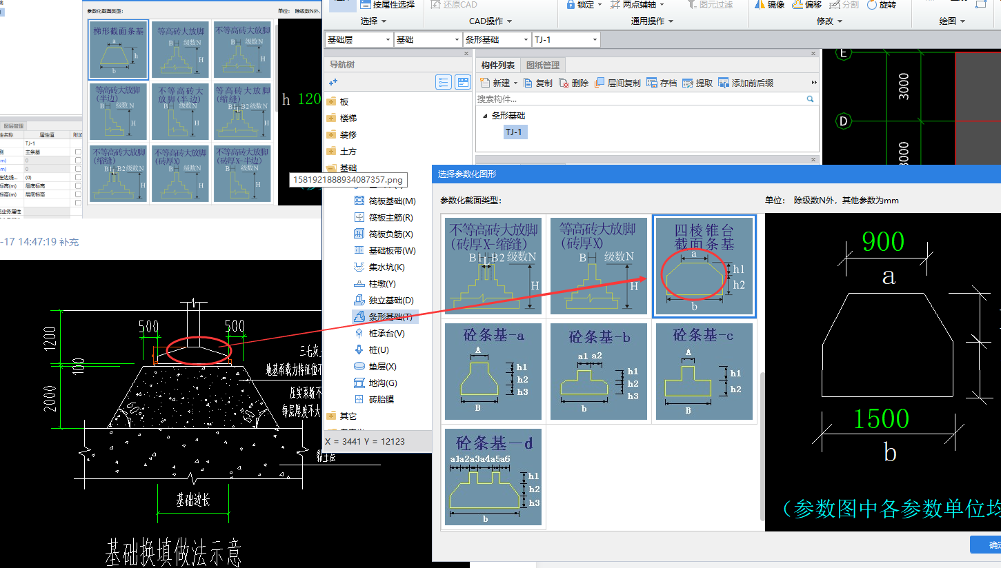This screenshot has width=1001, height=568.
Task: Select the 筏板主筋(R) component icon
Action: pyautogui.click(x=359, y=217)
